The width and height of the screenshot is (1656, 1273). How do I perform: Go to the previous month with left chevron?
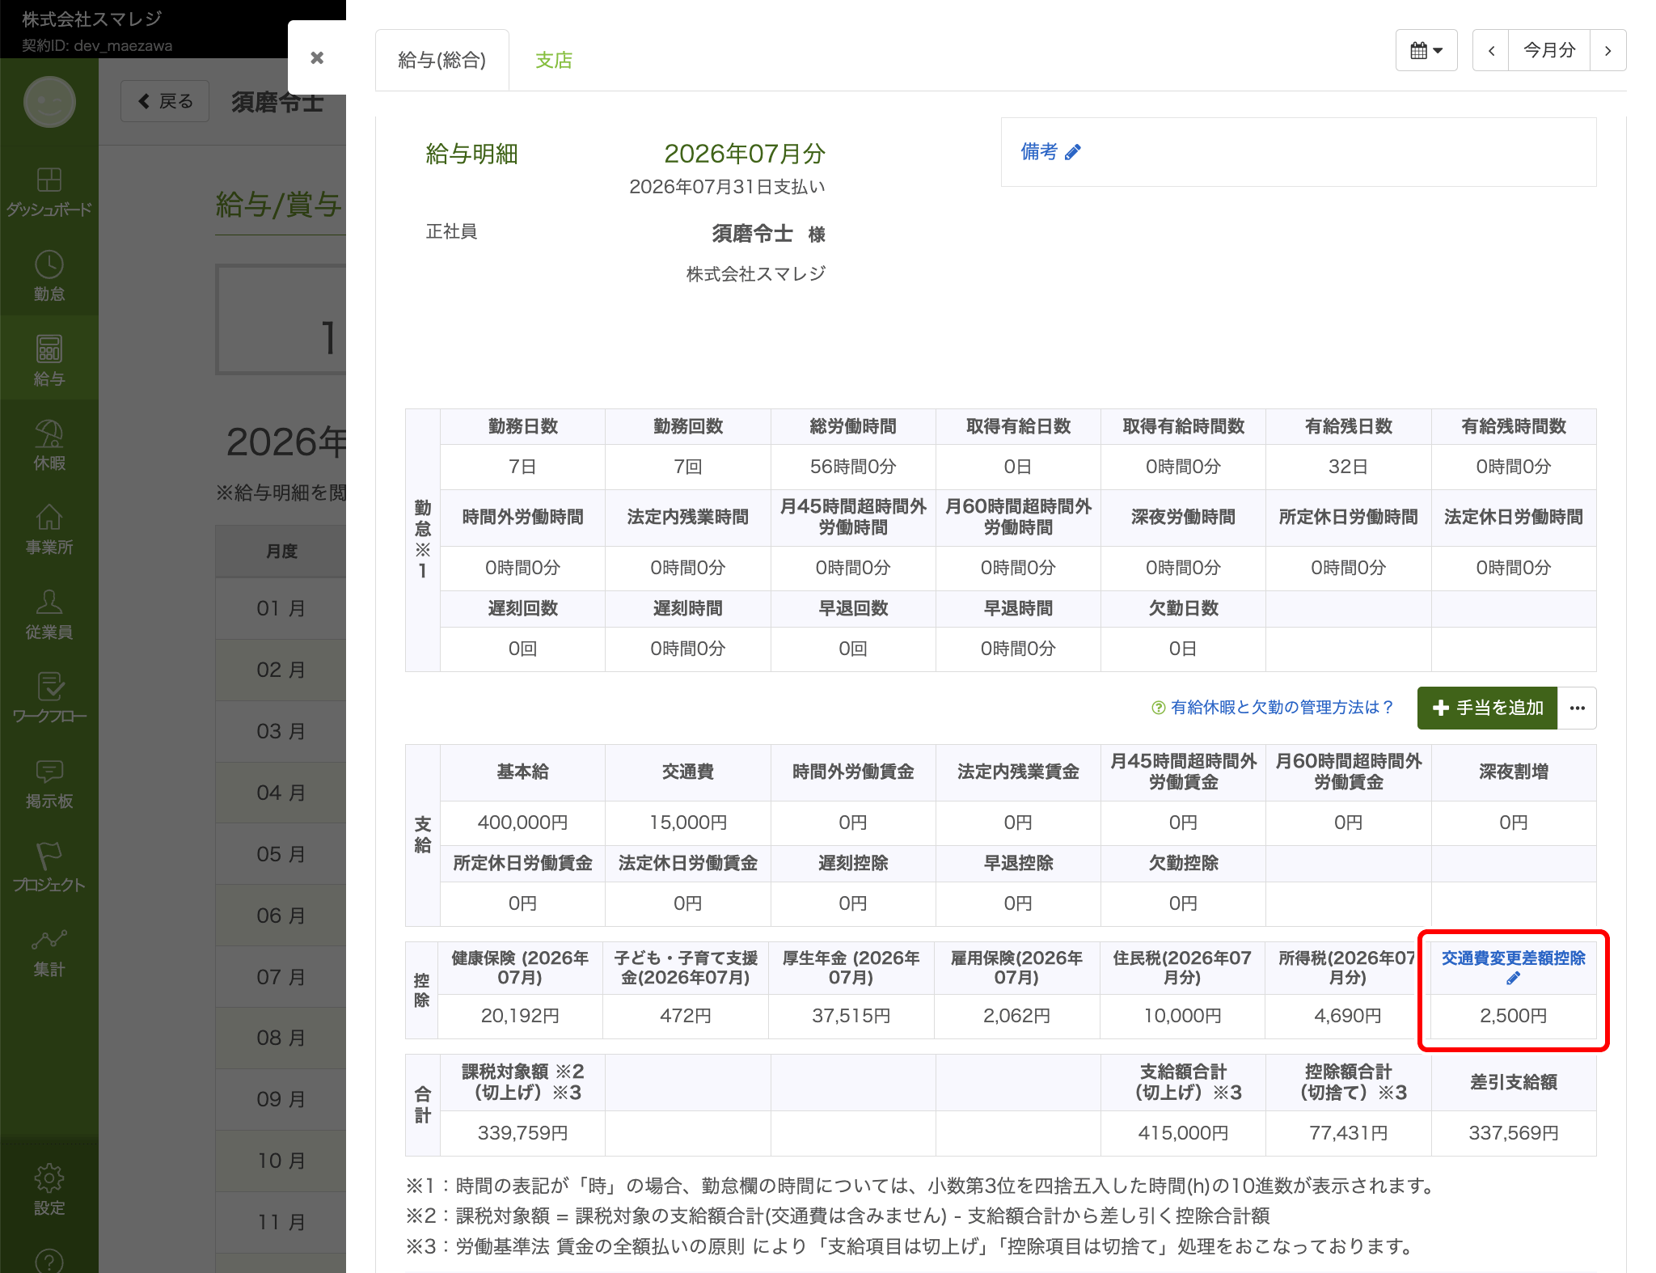point(1491,50)
